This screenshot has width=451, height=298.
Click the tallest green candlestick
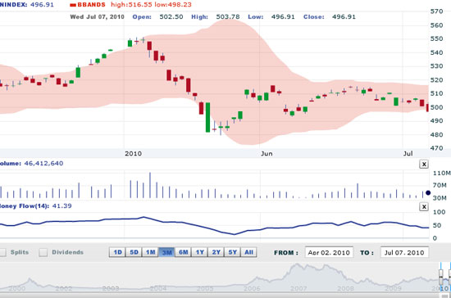(207, 117)
